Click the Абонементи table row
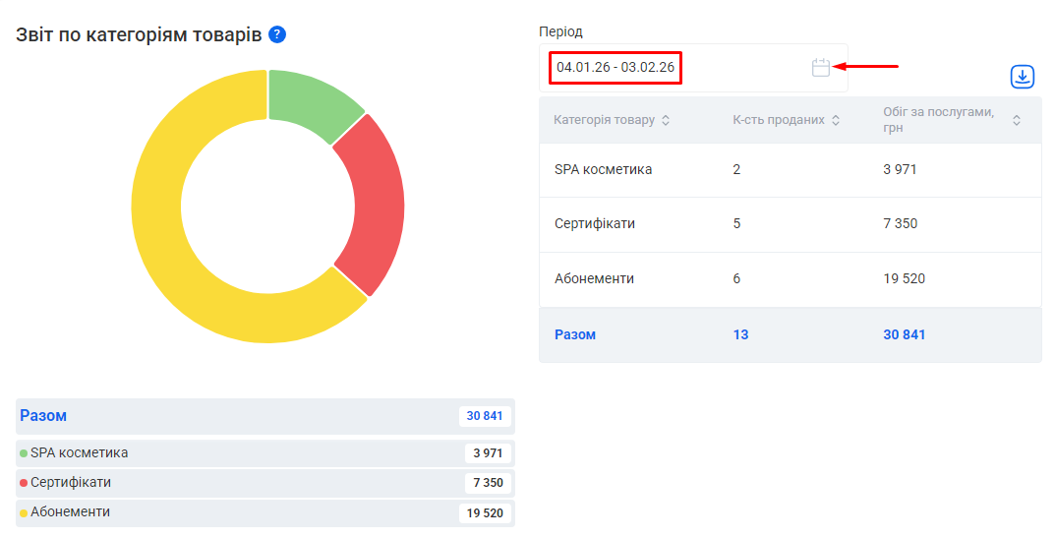1055x538 pixels. tap(790, 279)
